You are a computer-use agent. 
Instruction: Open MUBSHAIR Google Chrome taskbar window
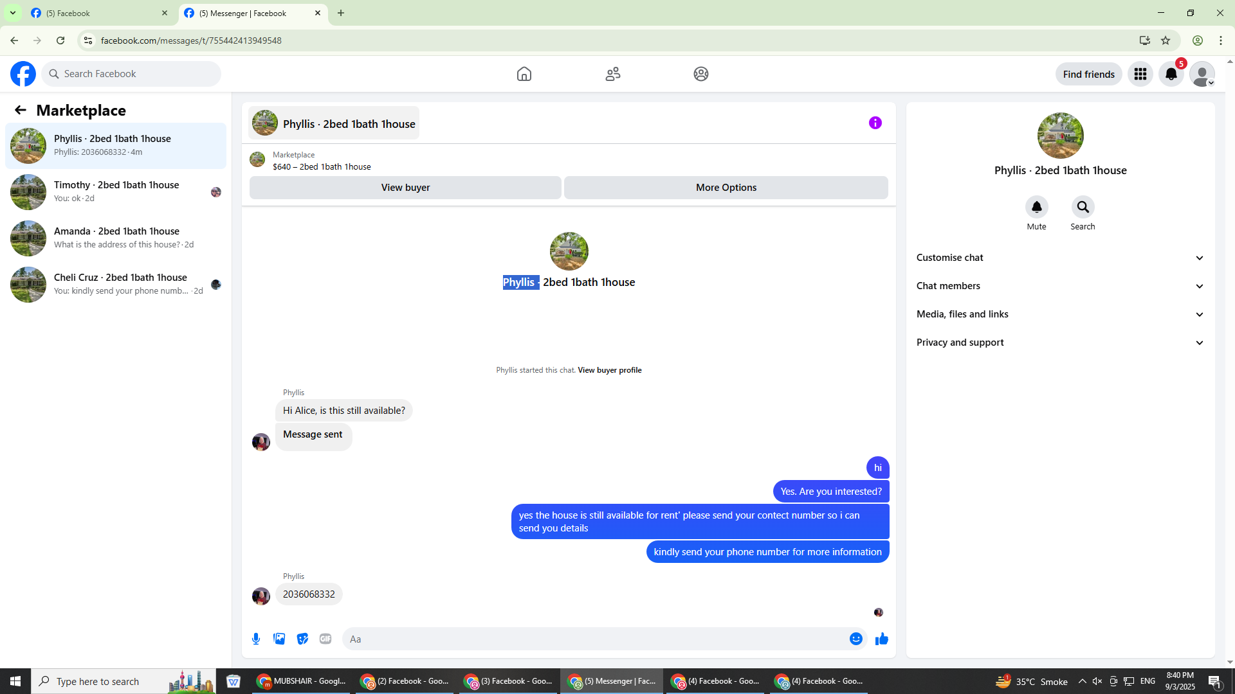(302, 681)
